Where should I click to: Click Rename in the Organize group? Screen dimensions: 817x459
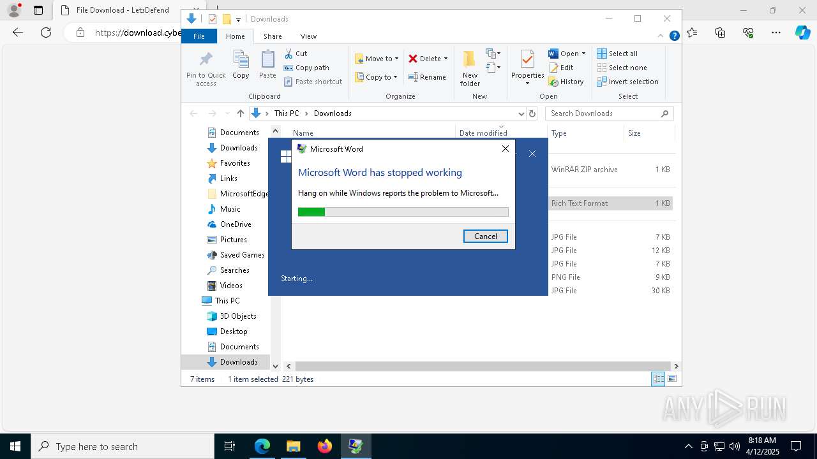(x=428, y=77)
